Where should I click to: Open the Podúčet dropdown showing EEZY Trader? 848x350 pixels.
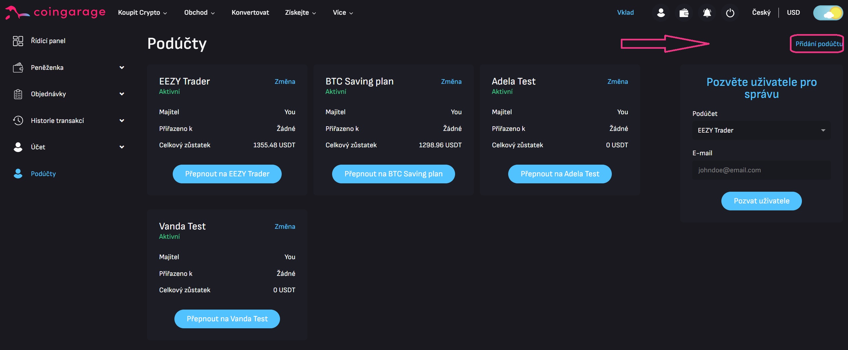(761, 130)
